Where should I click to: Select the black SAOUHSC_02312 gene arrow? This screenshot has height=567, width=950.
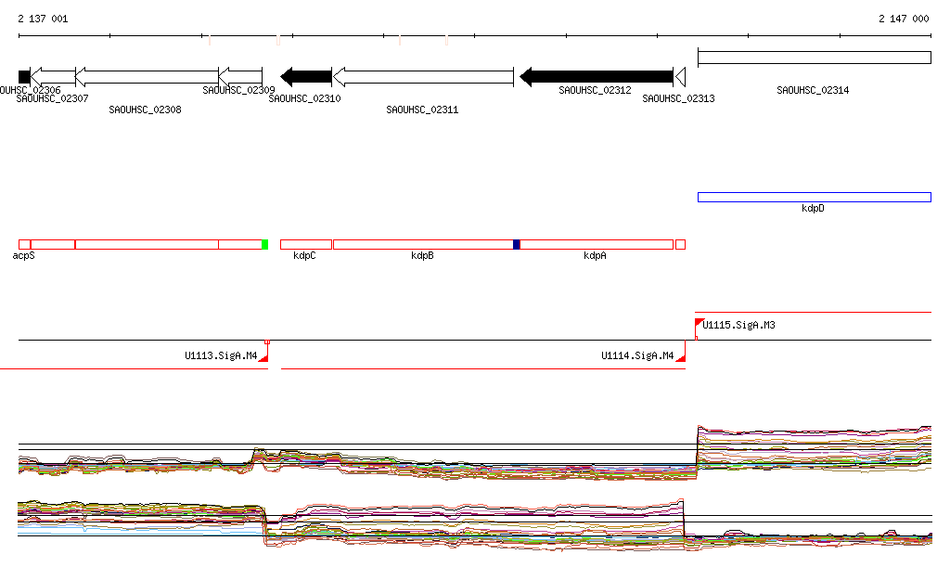[597, 77]
